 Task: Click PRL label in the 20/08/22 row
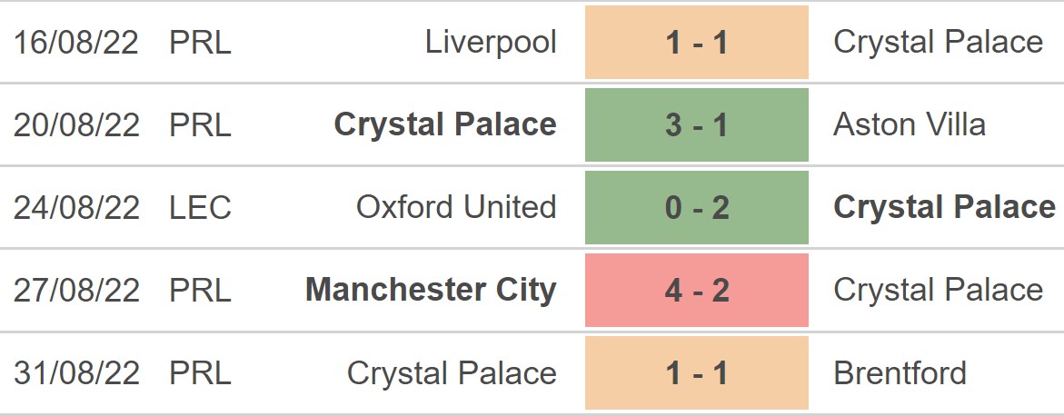(x=200, y=124)
